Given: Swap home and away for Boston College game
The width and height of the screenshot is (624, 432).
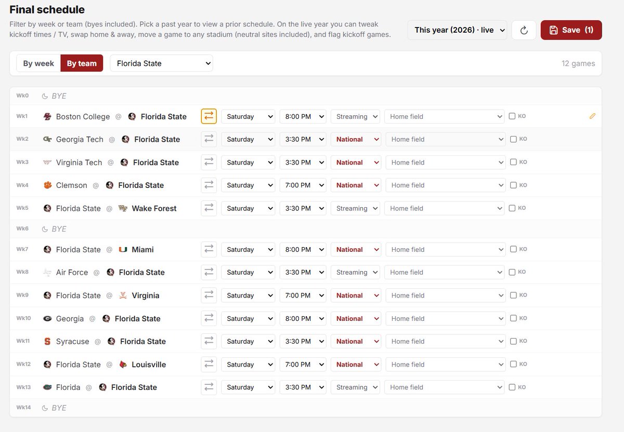Looking at the screenshot, I should pos(209,116).
